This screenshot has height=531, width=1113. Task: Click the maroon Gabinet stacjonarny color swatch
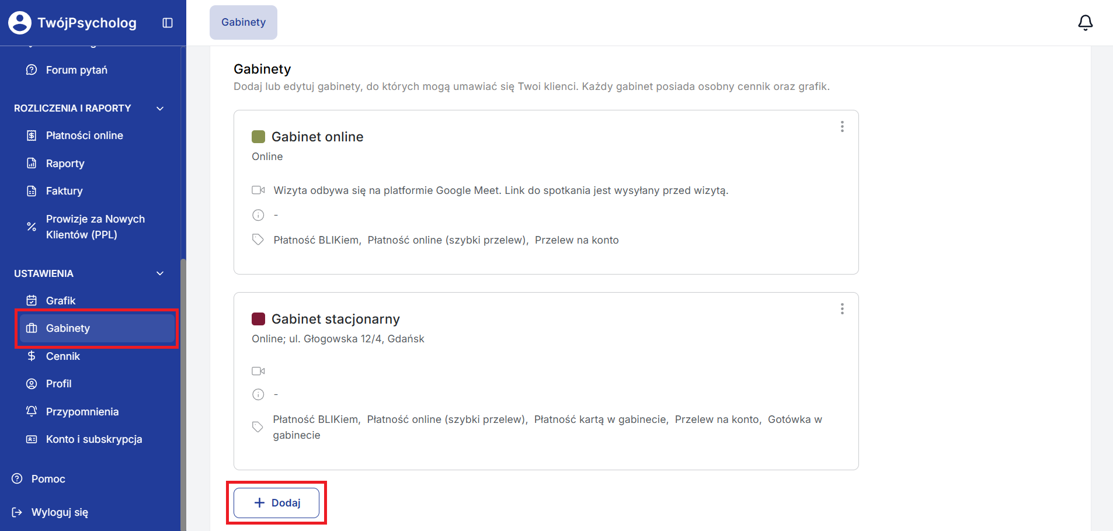point(258,319)
